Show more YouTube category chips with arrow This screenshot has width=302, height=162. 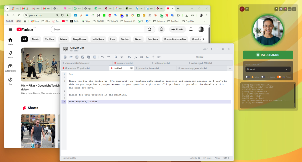point(203,39)
